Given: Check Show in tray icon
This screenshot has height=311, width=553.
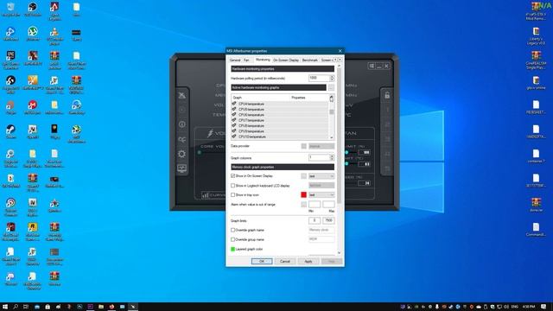Looking at the screenshot, I should [x=232, y=195].
